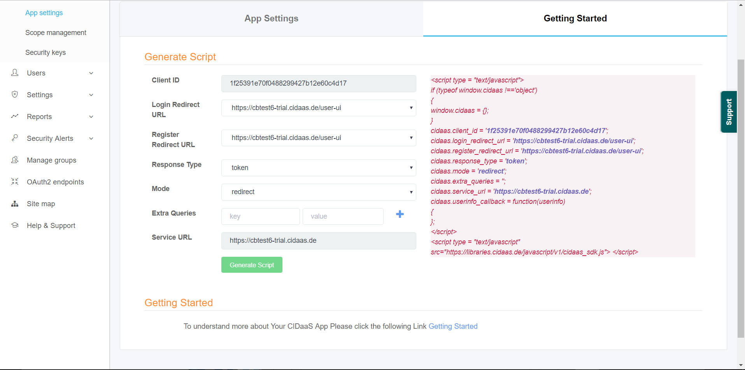Open the Mode dropdown
This screenshot has height=370, width=745.
click(x=319, y=192)
